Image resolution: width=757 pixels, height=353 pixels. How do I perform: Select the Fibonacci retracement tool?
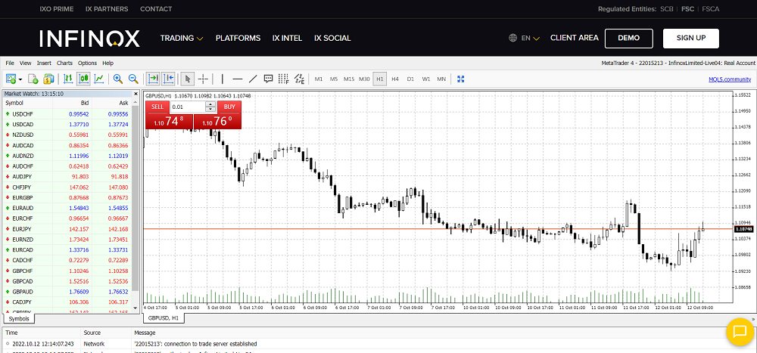point(284,79)
